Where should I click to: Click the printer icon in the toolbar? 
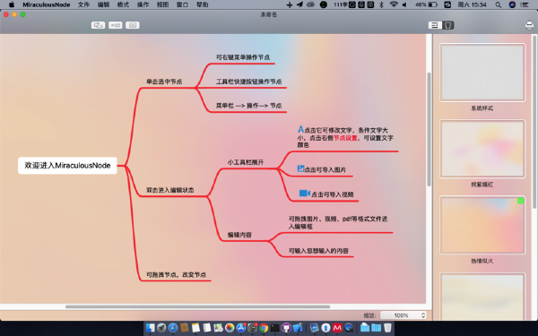(529, 25)
